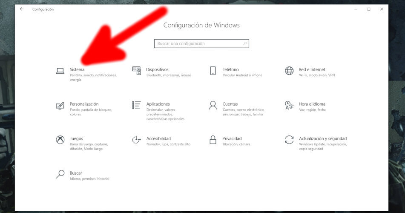Select the Aplicaciones title
405x213 pixels.
click(158, 104)
